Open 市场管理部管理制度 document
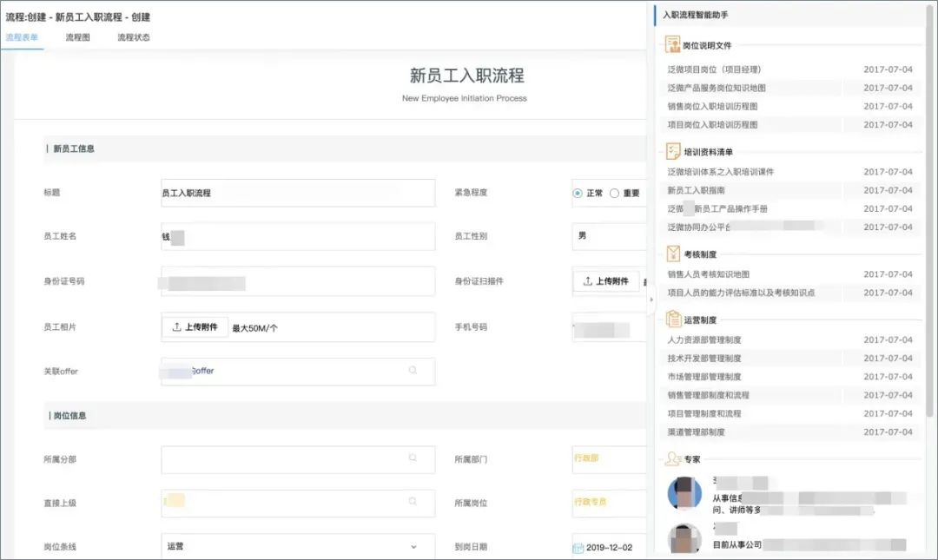The width and height of the screenshot is (938, 560). point(704,377)
